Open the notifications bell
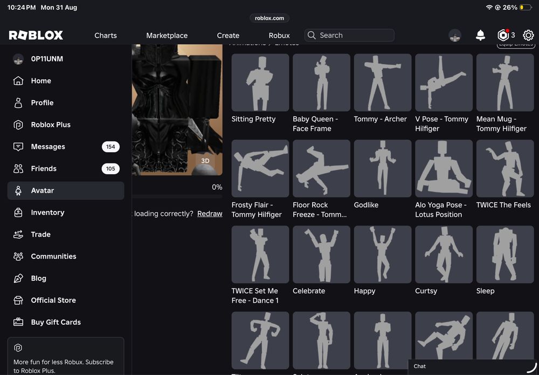This screenshot has width=539, height=375. tap(480, 35)
